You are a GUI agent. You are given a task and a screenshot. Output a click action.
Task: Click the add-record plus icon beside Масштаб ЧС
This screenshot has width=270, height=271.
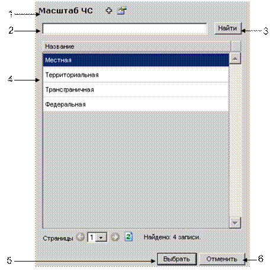[x=109, y=11]
